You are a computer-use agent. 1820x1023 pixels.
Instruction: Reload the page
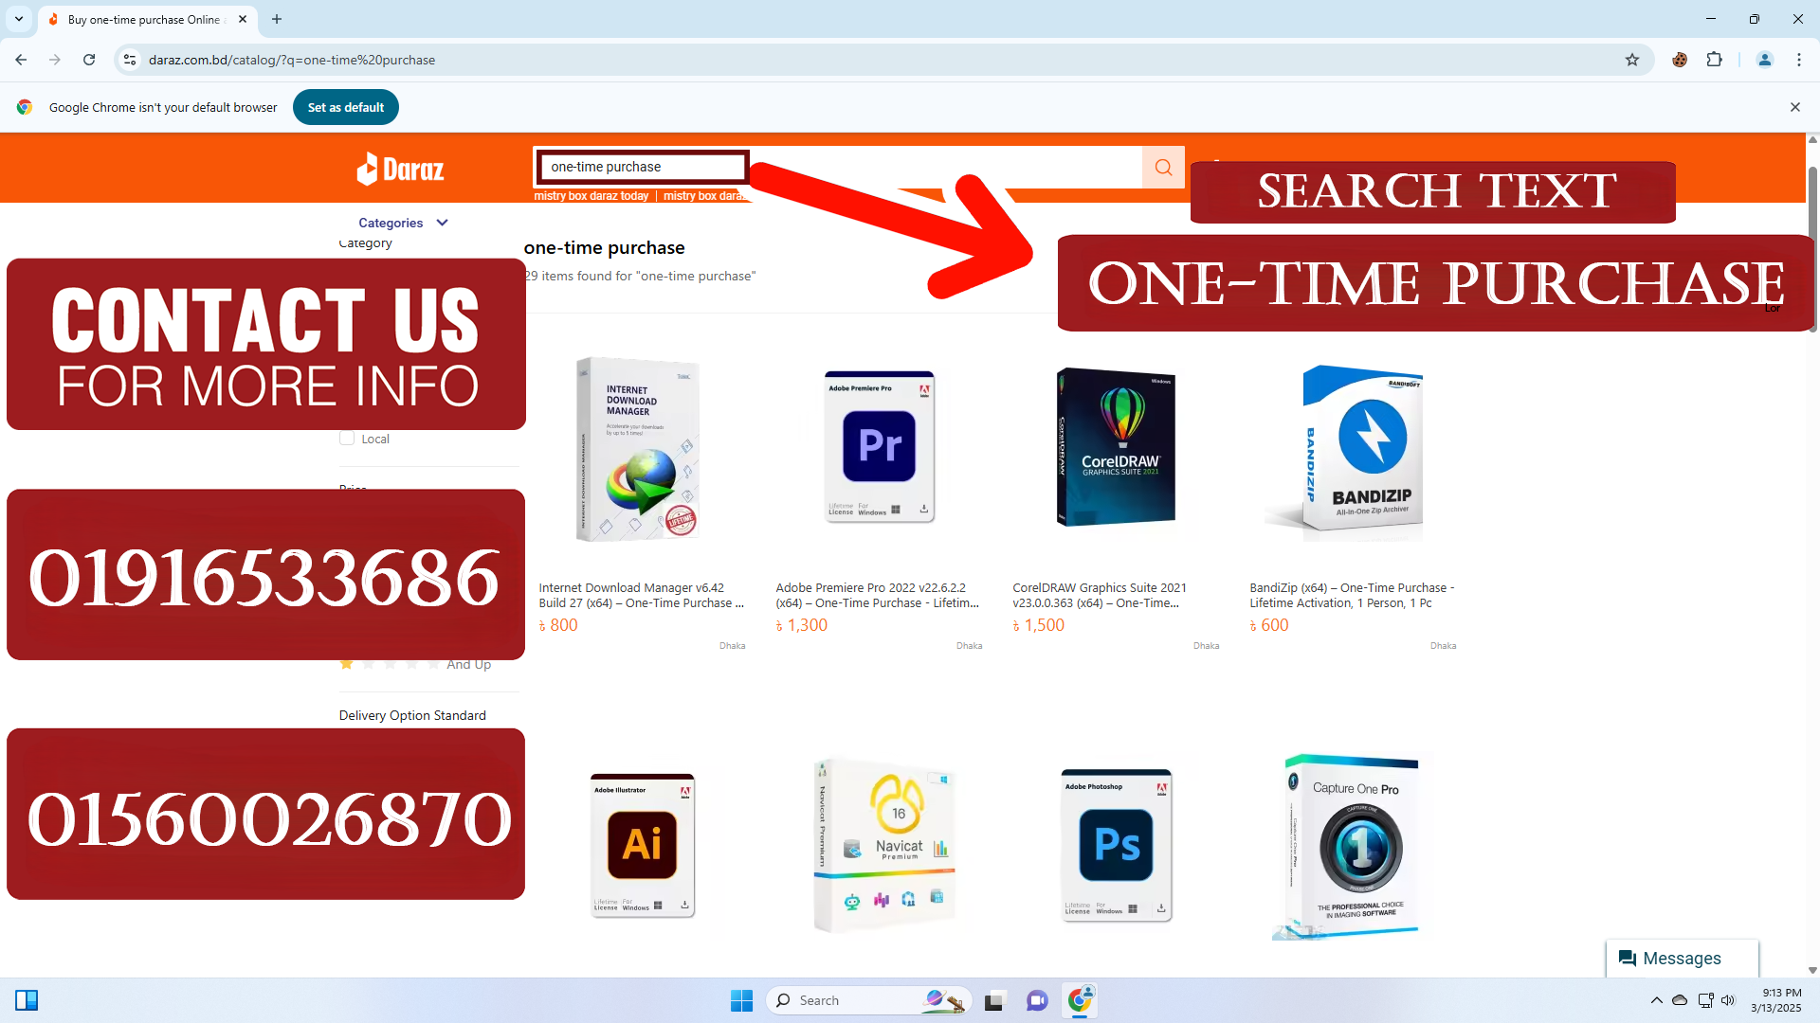[x=89, y=60]
